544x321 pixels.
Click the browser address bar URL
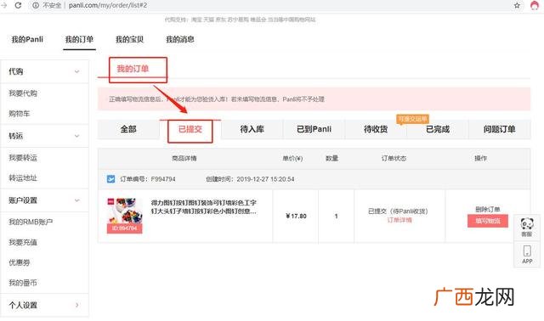coord(108,5)
